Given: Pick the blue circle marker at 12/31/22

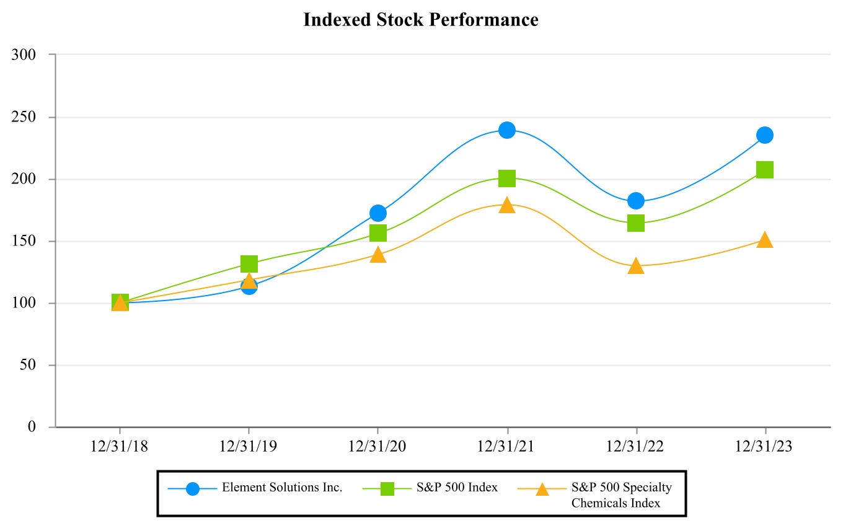Looking at the screenshot, I should (x=636, y=201).
